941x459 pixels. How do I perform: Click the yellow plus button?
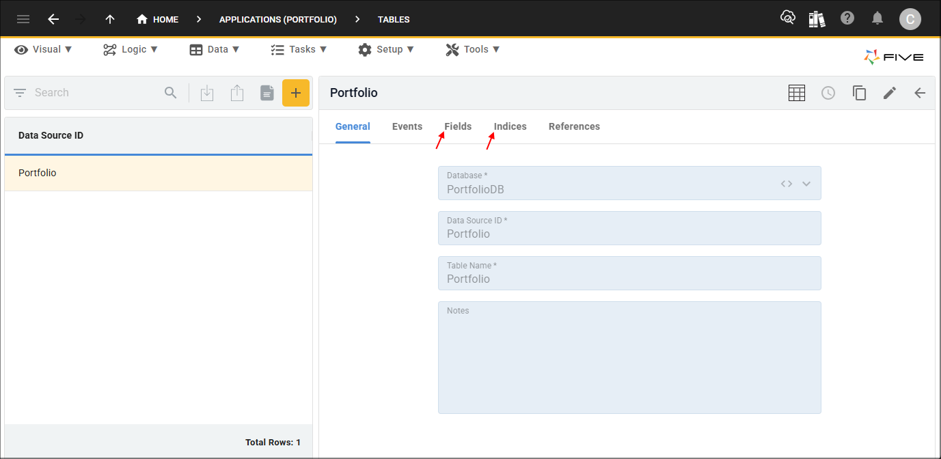click(x=296, y=92)
